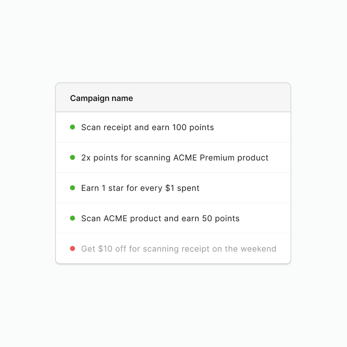347x347 pixels.
Task: Click the green status indicator beside '2x points' rule
Action: (x=73, y=157)
